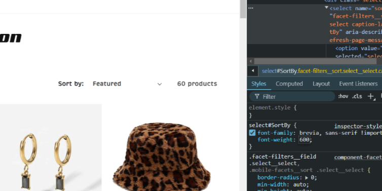Open the component-facets stylesheet link
Viewport: 382px width, 191px height.
pyautogui.click(x=358, y=158)
